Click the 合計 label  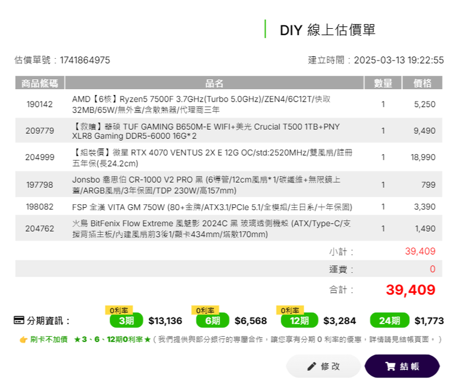pos(342,290)
